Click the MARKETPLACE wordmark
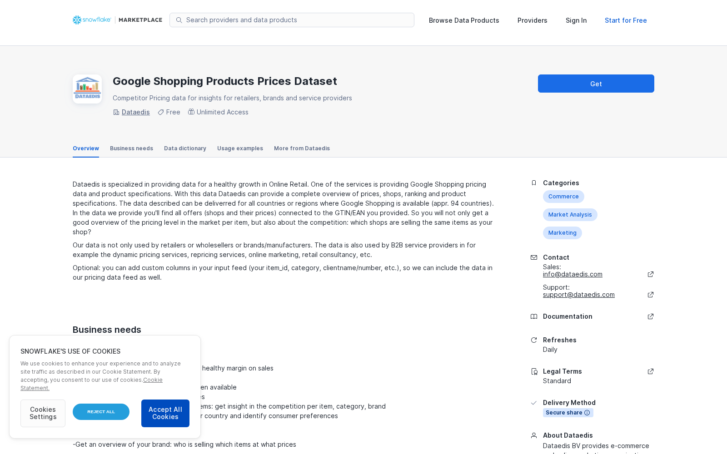 tap(140, 20)
